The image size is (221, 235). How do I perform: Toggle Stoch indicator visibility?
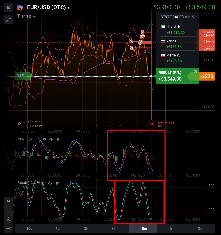[x=50, y=183]
